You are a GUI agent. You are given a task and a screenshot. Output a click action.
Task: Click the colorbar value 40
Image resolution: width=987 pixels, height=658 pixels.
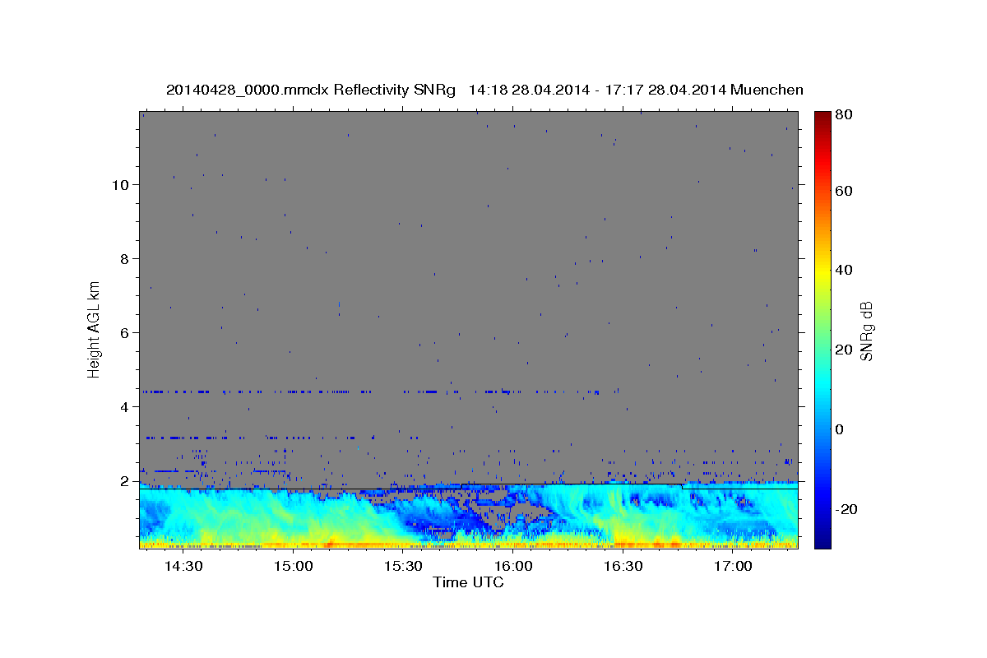pyautogui.click(x=843, y=270)
